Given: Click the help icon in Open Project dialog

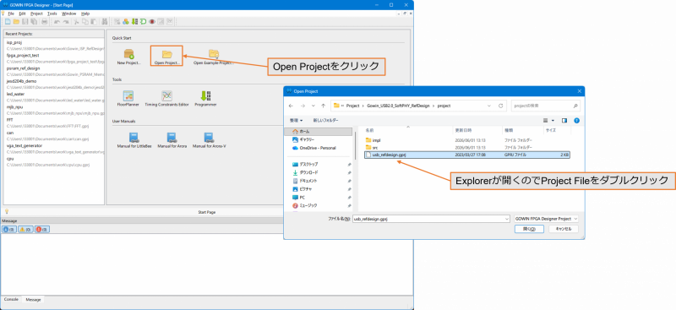Looking at the screenshot, I should (576, 121).
